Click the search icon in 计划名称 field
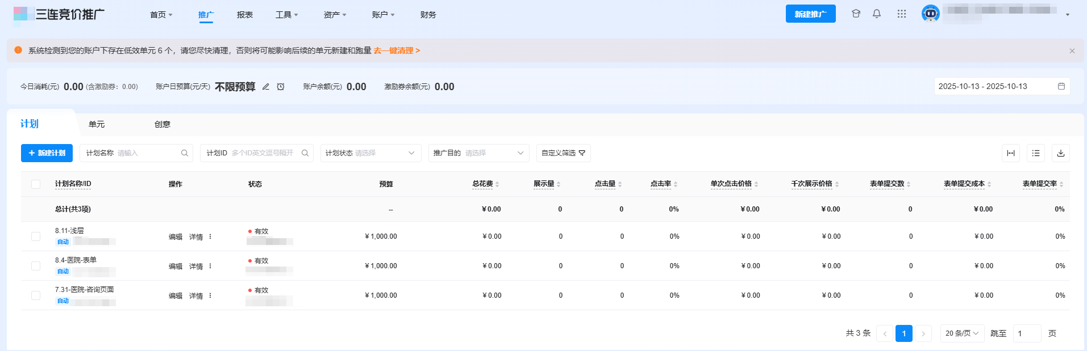Screen dimensions: 1087x351 [185, 153]
